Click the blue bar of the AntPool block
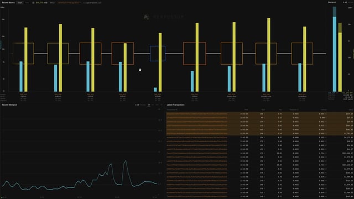Image resolution: width=354 pixels, height=199 pixels. pos(55,78)
